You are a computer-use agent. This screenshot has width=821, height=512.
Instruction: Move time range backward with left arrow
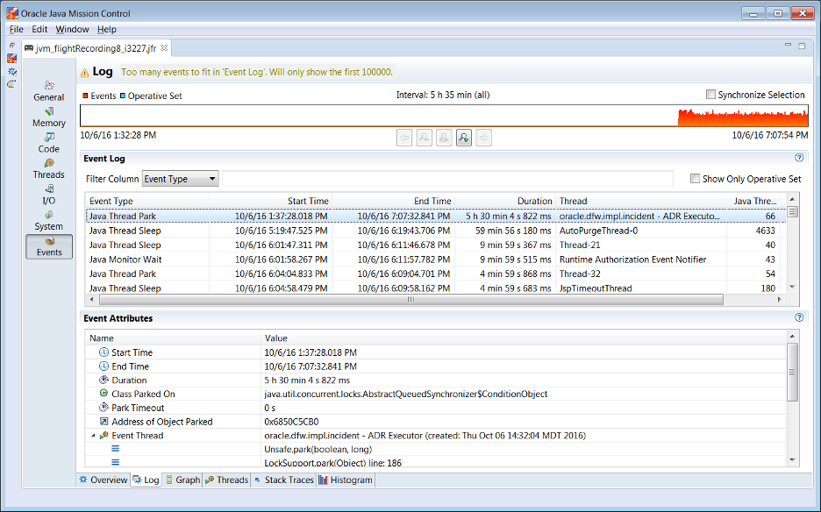click(404, 138)
